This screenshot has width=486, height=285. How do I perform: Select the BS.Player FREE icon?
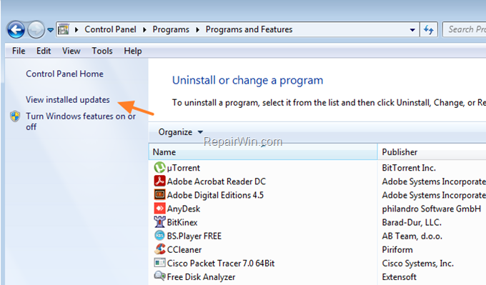(x=159, y=236)
